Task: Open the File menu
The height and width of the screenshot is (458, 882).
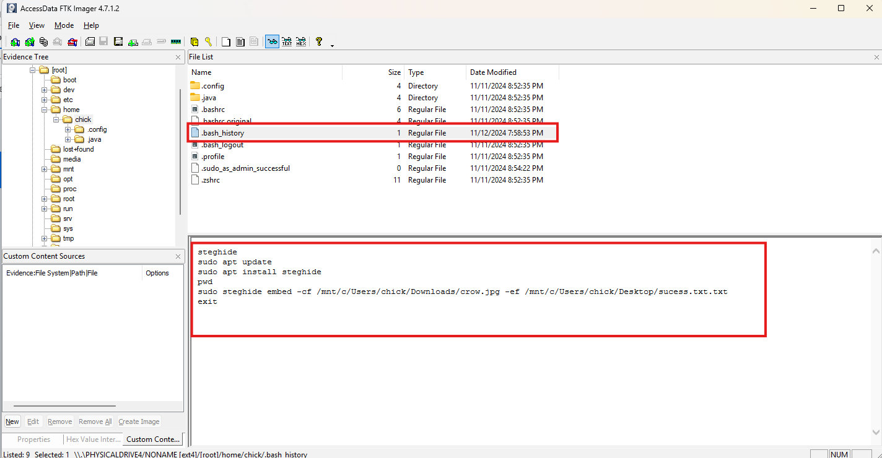Action: coord(14,25)
